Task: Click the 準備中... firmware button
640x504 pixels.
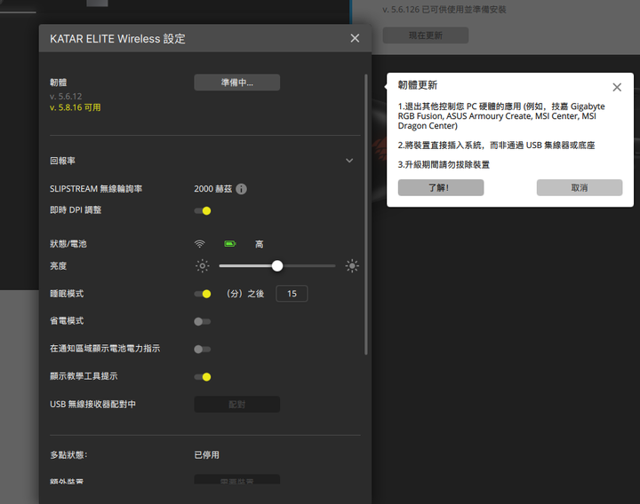Action: [x=236, y=83]
